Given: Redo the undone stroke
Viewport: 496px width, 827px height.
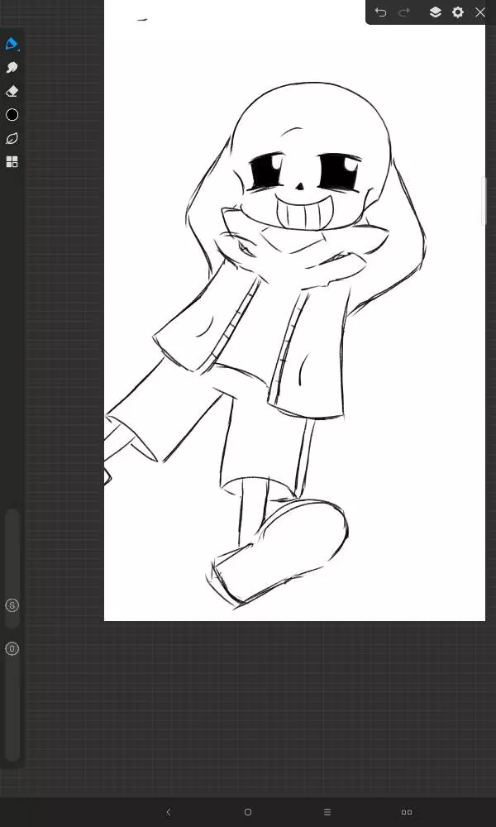Looking at the screenshot, I should point(404,12).
